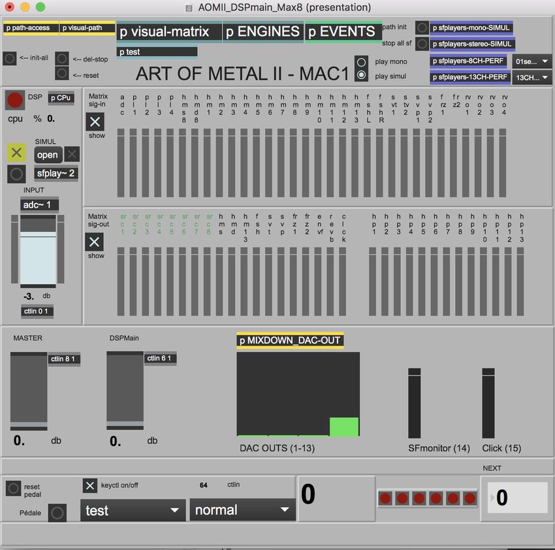
Task: Click the hp1 slider in Matrix sig-out
Action: (372, 282)
